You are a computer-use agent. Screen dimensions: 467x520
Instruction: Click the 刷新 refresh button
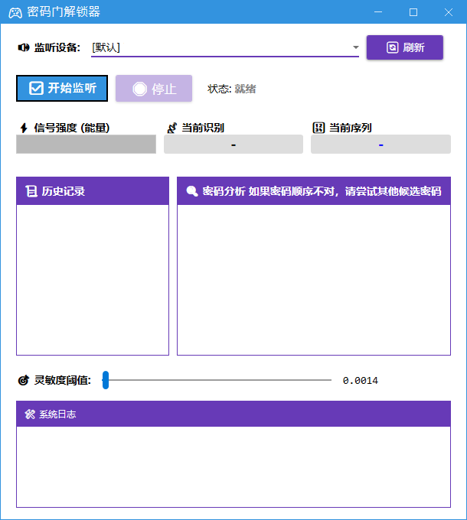[x=404, y=47]
